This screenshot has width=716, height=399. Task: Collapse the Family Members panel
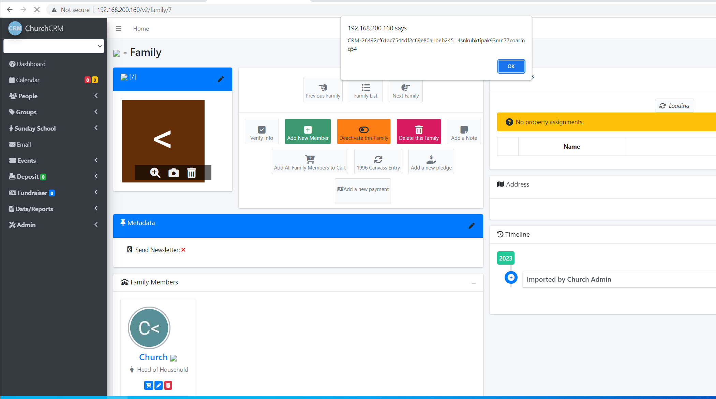tap(474, 283)
